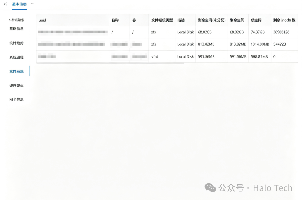Click the 剩余空间 header left of 总空间
This screenshot has height=200, width=302.
[x=237, y=20]
